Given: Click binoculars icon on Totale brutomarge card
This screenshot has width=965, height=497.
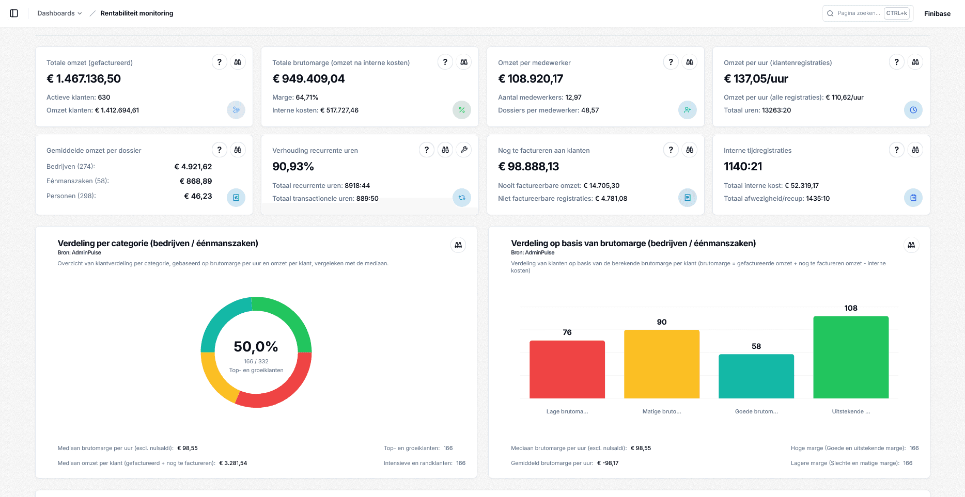Looking at the screenshot, I should (464, 62).
